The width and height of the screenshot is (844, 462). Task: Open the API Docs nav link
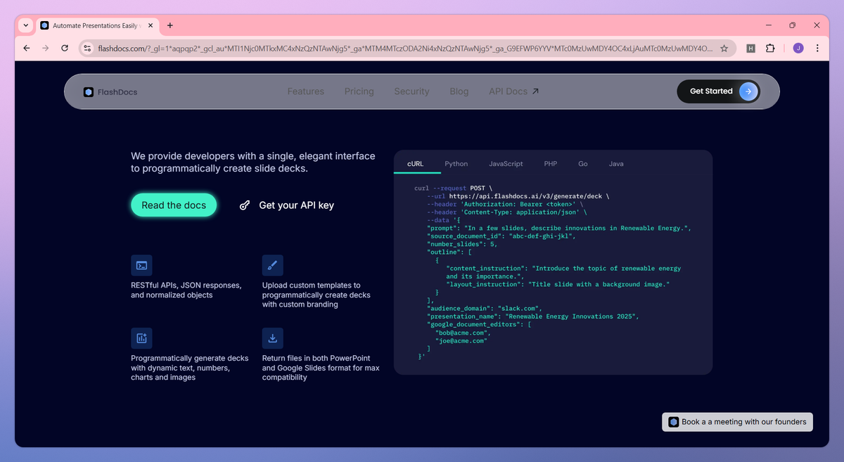pos(514,91)
